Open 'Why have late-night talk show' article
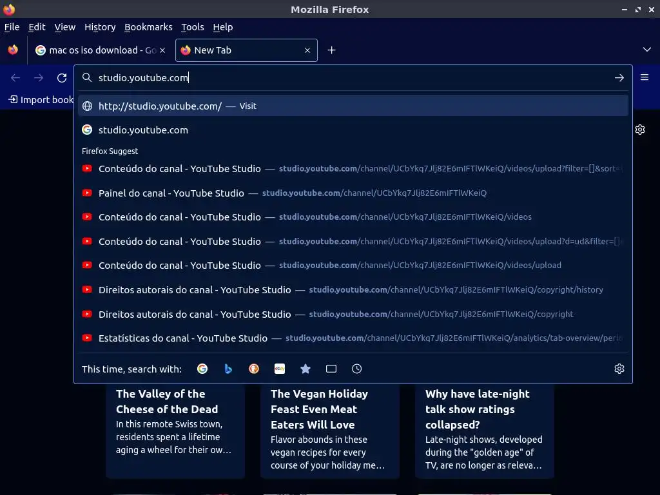This screenshot has height=495, width=660. coord(485,431)
